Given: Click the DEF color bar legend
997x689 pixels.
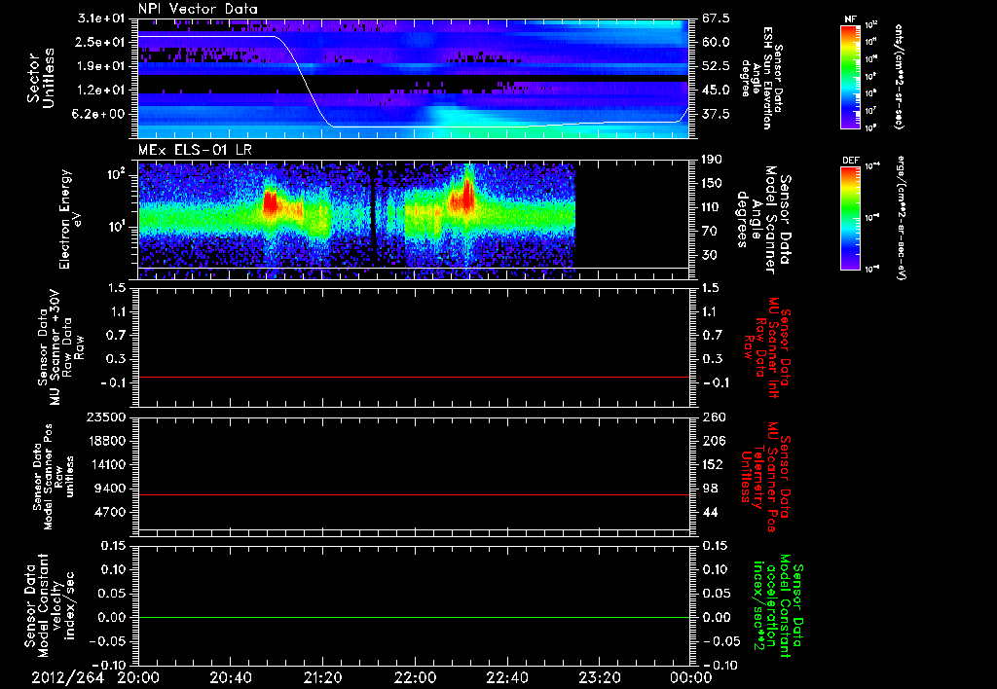Looking at the screenshot, I should 850,218.
